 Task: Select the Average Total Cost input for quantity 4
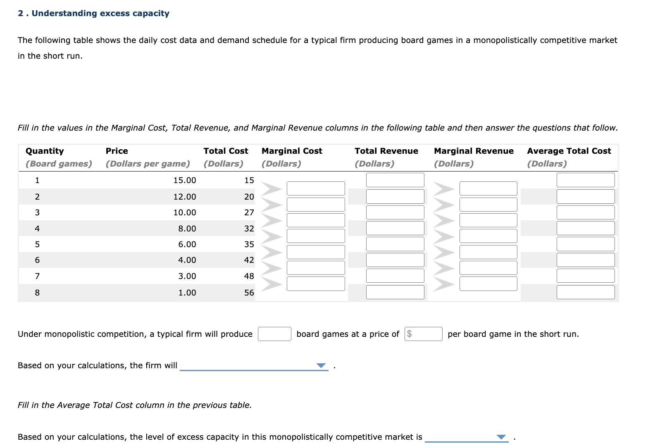585,228
